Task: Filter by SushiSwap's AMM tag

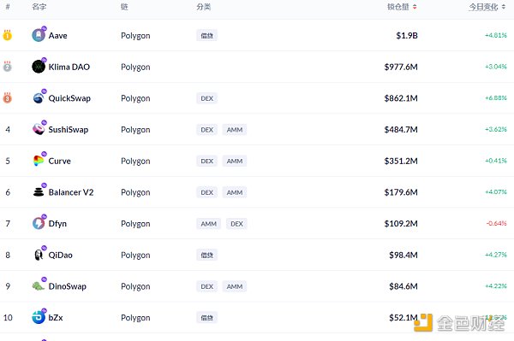Action: [235, 129]
